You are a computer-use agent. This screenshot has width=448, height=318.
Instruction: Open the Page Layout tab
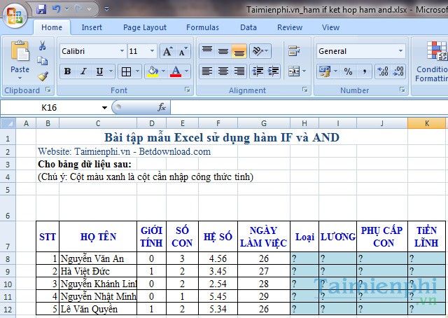[x=145, y=27]
